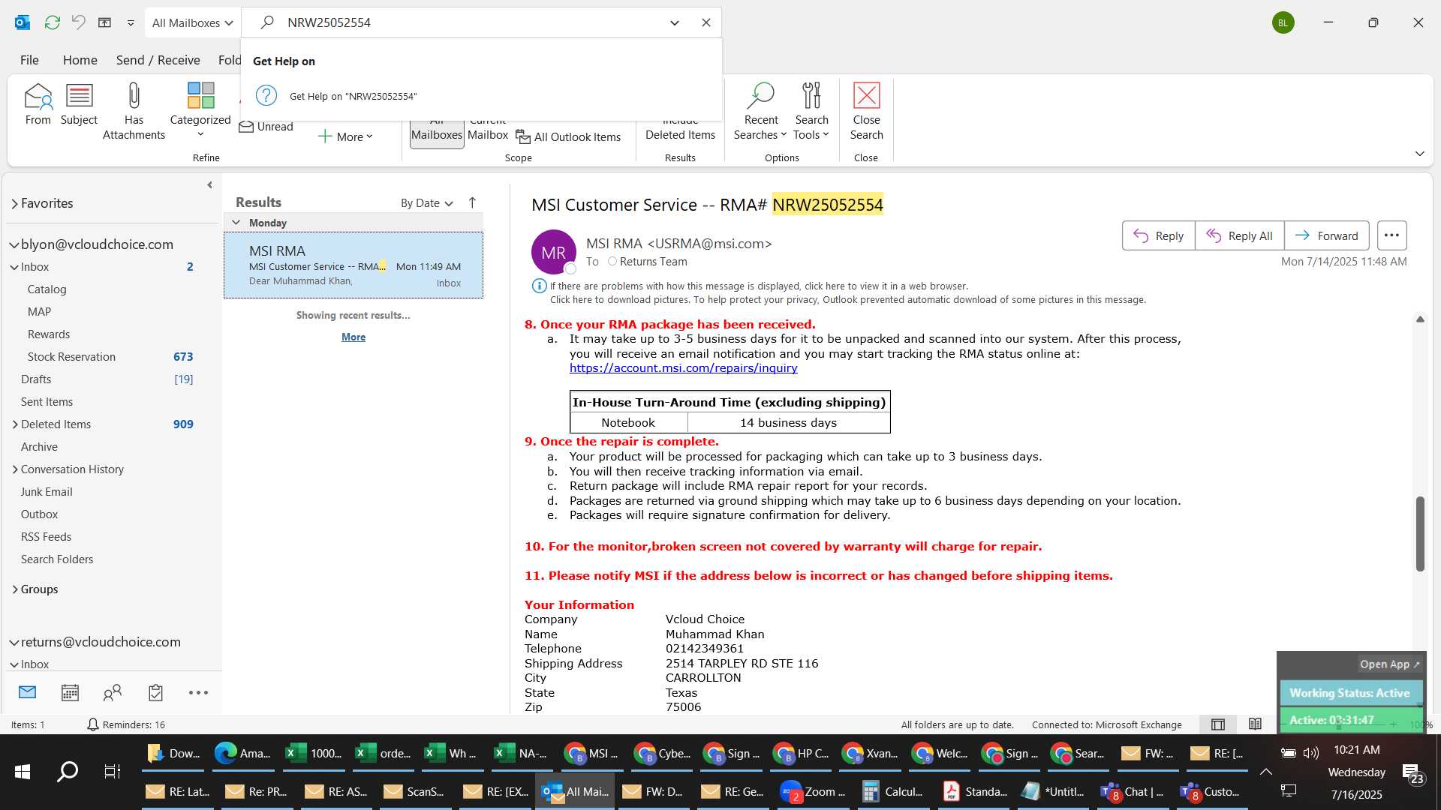The height and width of the screenshot is (810, 1441).
Task: Open Recent Searches dropdown
Action: coord(760,111)
